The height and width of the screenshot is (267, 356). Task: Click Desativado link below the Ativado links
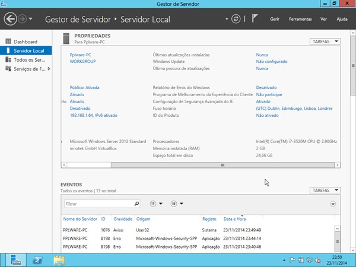click(80, 109)
